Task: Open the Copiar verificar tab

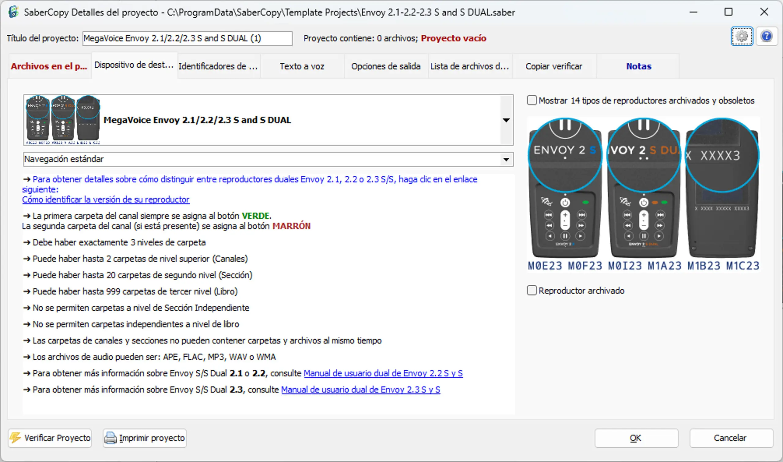Action: click(554, 66)
